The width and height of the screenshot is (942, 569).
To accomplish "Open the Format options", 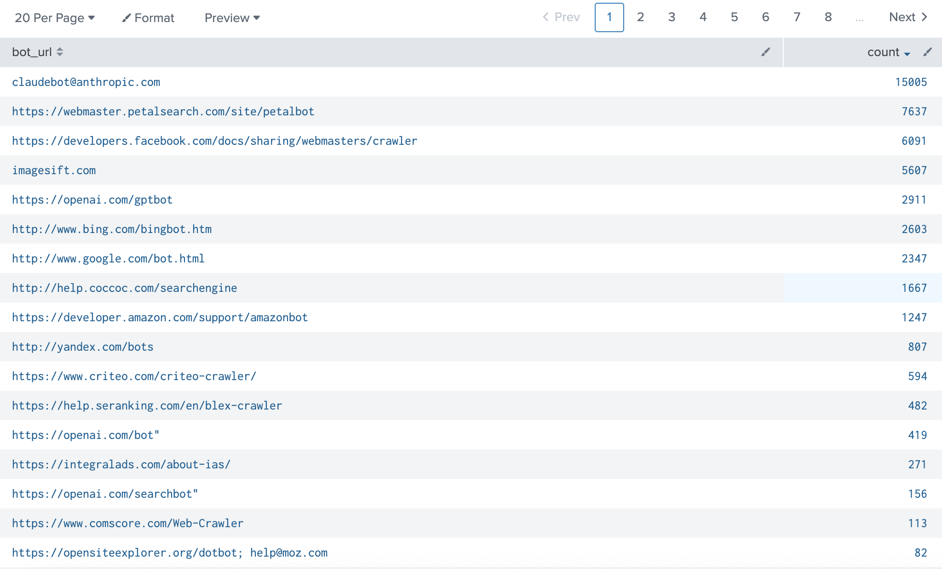I will pyautogui.click(x=148, y=18).
